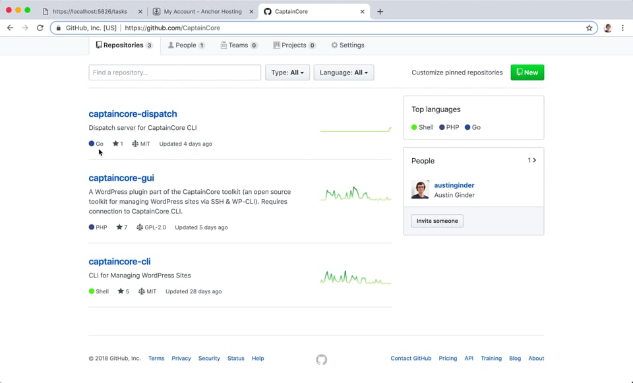Click the browser forward arrow
633x383 pixels.
[25, 28]
